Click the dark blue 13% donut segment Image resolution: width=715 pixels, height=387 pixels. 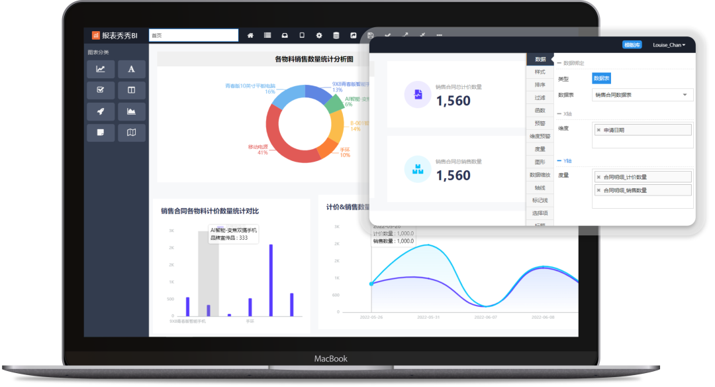pyautogui.click(x=317, y=93)
